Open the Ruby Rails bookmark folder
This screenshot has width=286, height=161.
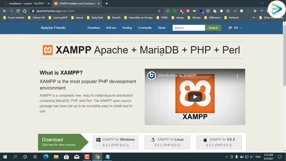coord(95,17)
